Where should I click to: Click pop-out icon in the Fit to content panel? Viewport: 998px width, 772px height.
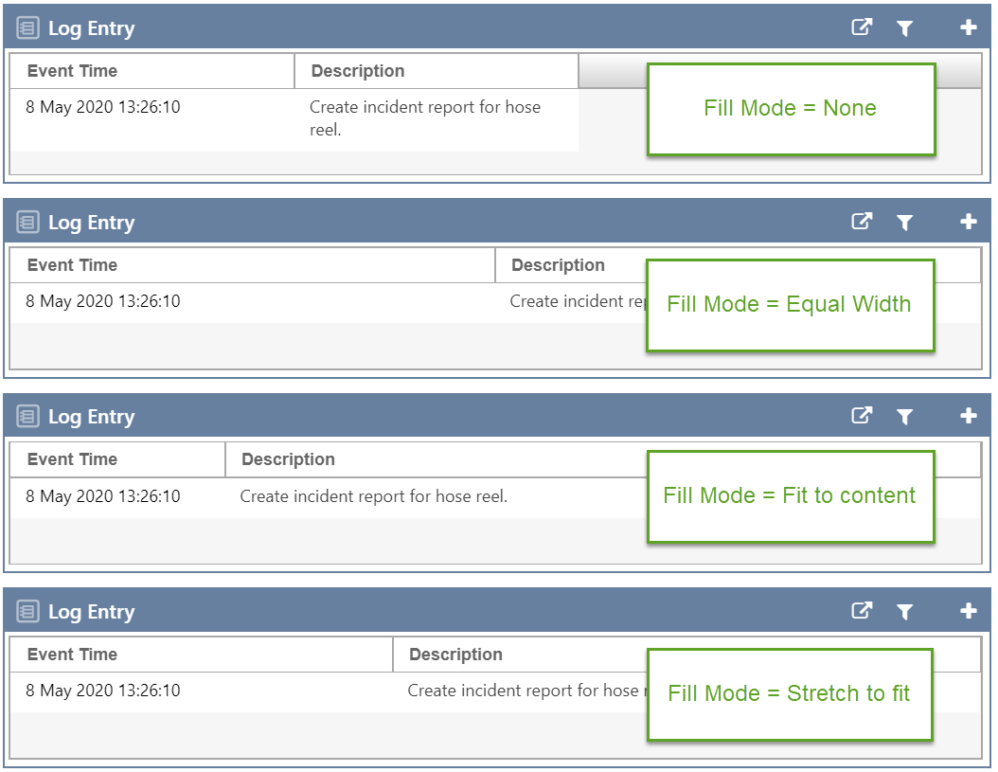pyautogui.click(x=861, y=416)
